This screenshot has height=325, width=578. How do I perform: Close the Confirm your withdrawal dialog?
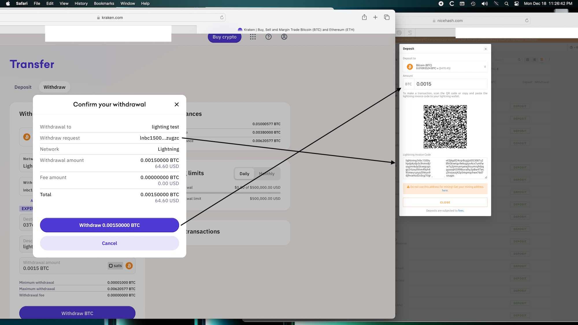pyautogui.click(x=177, y=104)
